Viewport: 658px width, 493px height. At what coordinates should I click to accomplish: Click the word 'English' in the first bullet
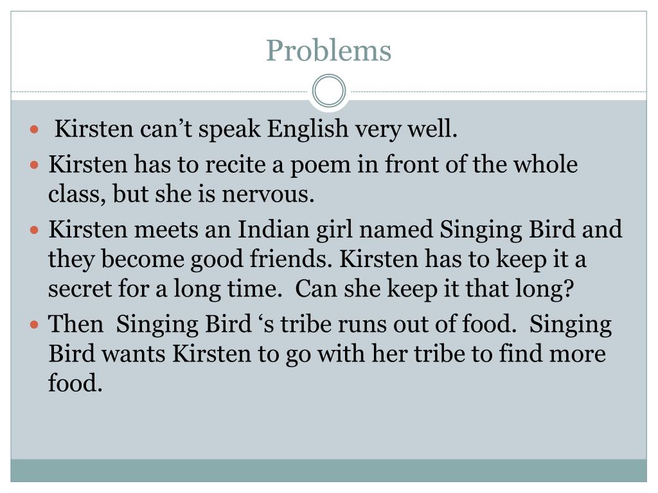click(308, 129)
